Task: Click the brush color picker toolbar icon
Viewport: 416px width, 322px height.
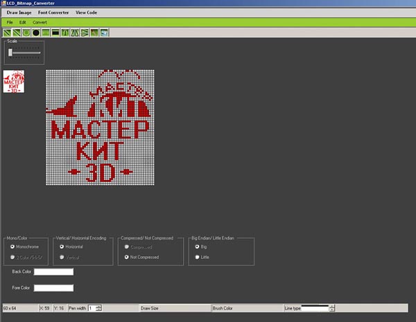Action: point(94,33)
